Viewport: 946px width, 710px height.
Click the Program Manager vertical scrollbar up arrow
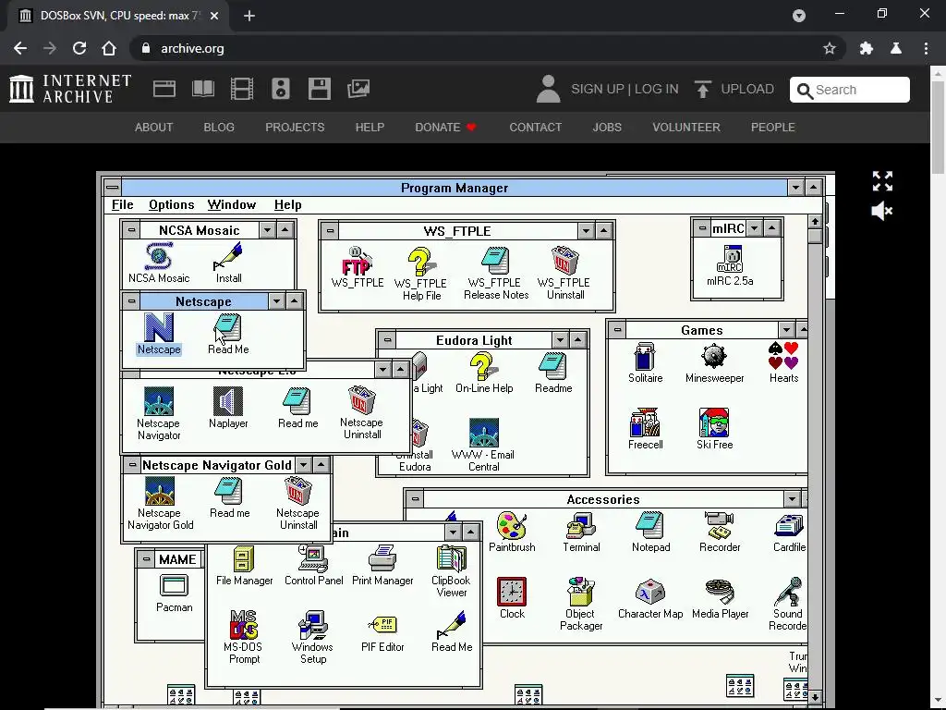[x=815, y=222]
